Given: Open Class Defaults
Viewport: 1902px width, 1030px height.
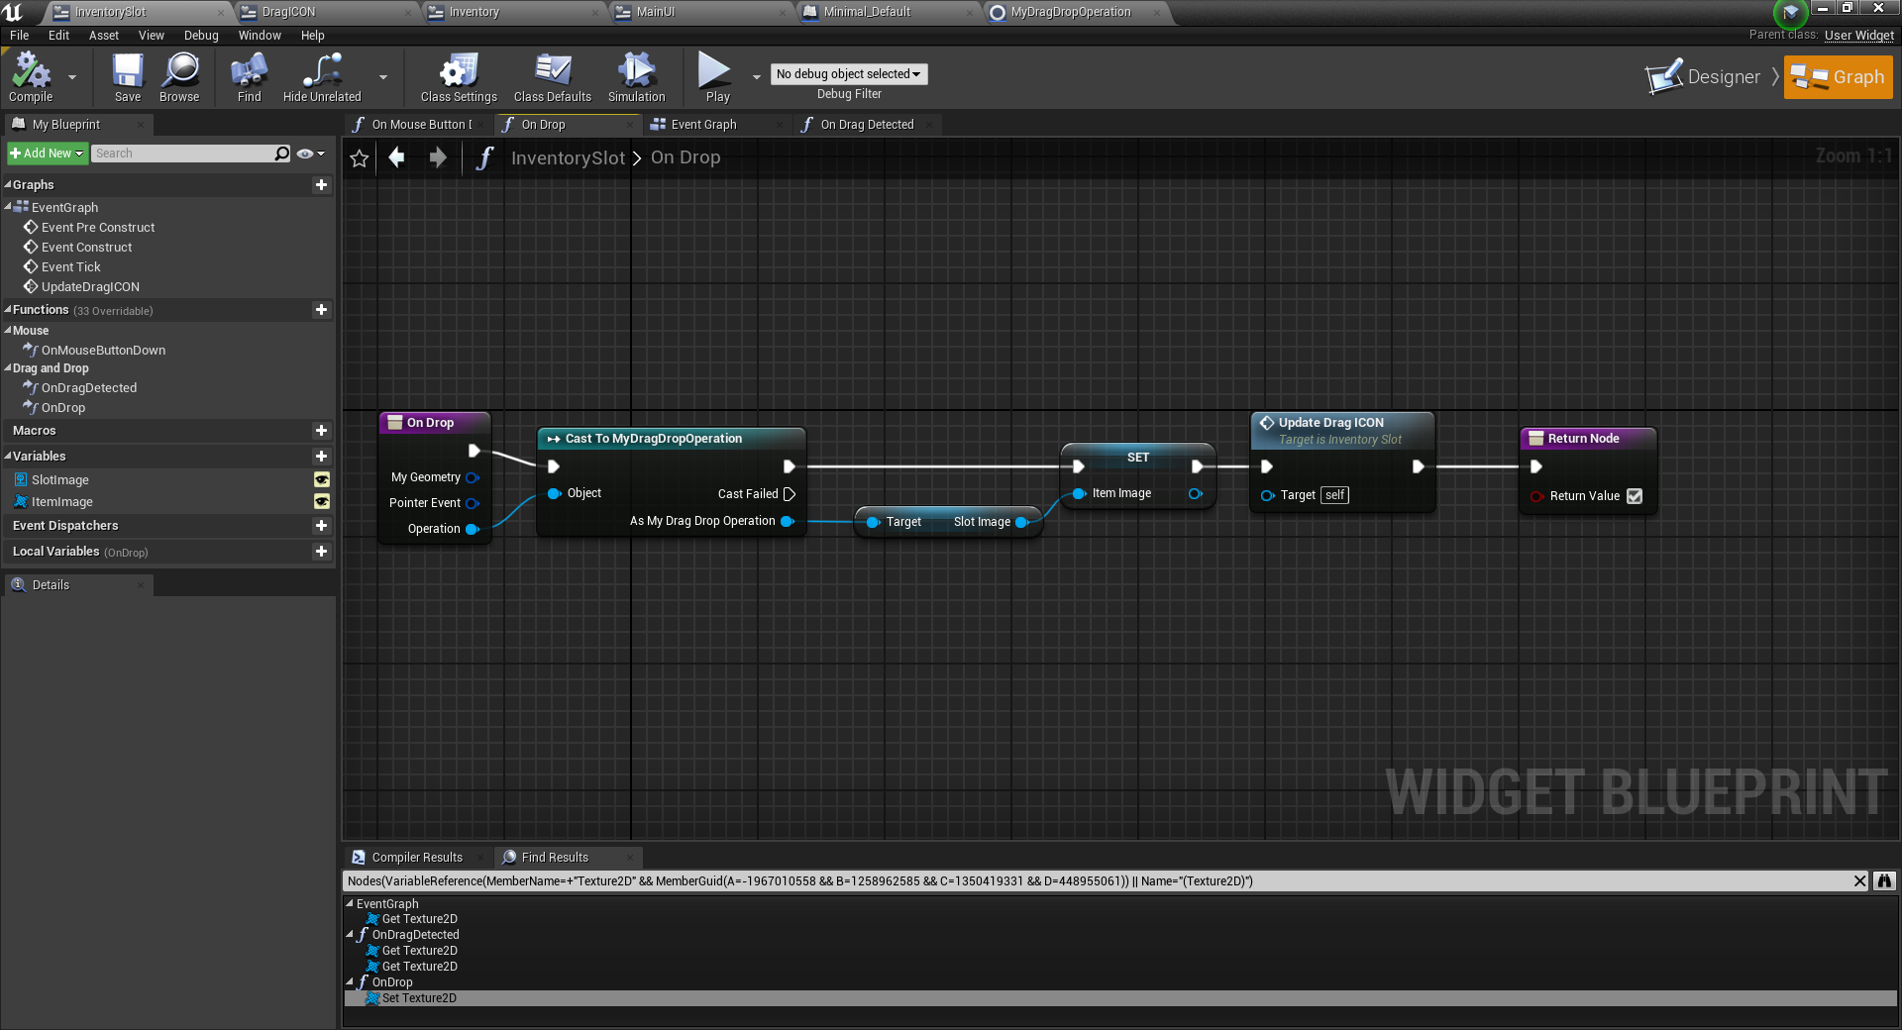Looking at the screenshot, I should (552, 77).
